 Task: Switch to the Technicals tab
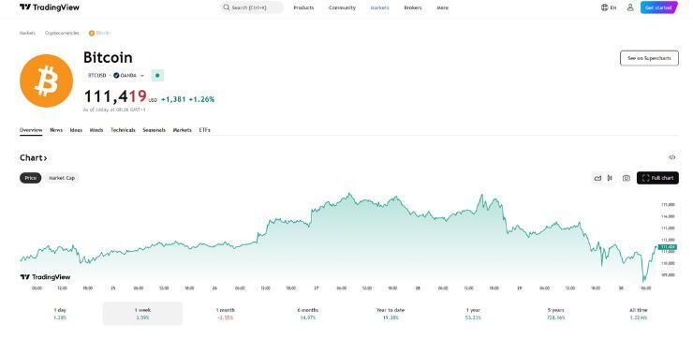point(123,130)
